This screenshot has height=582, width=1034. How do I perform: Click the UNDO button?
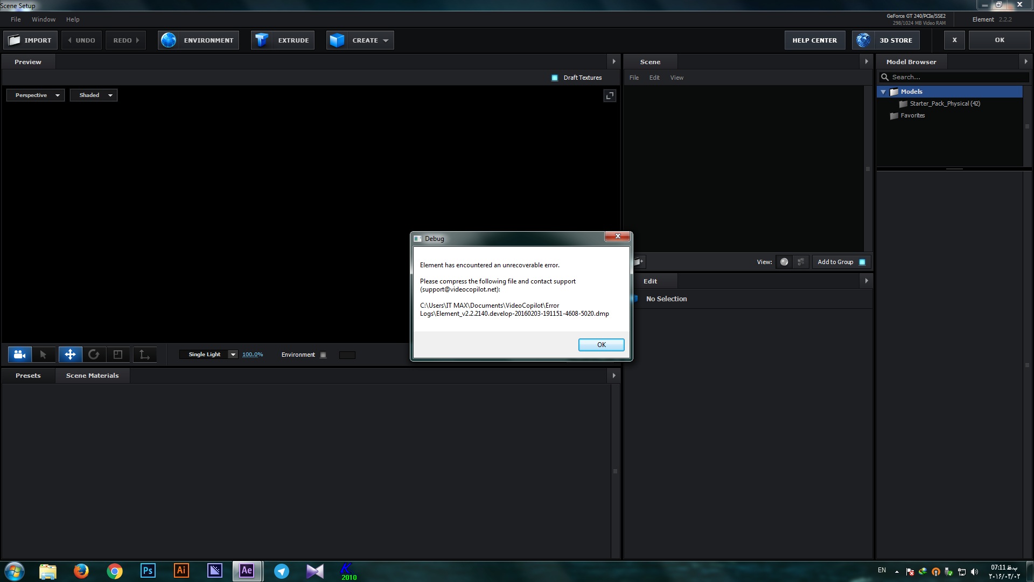pos(81,40)
